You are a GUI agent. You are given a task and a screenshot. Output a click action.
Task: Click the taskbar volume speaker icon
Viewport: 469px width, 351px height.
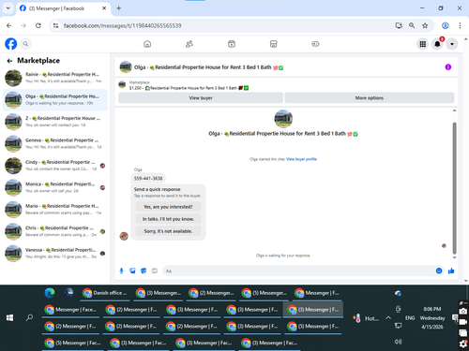(x=398, y=342)
